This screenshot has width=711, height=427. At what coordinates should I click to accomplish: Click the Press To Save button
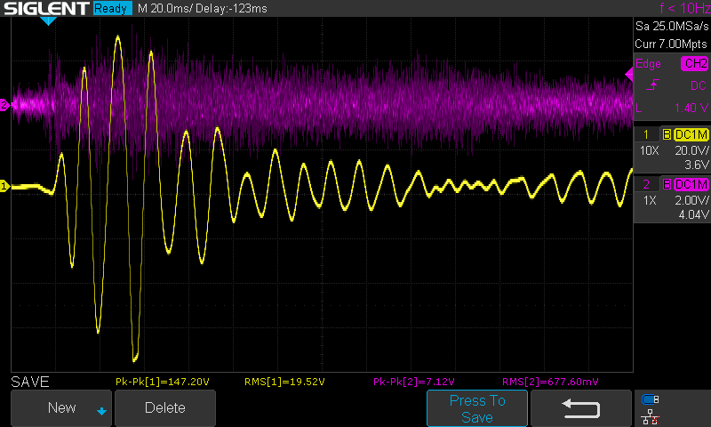(477, 408)
